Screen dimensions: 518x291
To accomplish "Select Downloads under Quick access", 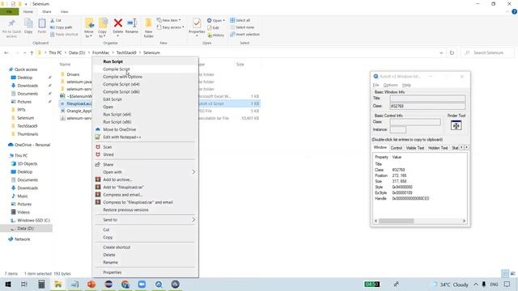I will coord(28,86).
